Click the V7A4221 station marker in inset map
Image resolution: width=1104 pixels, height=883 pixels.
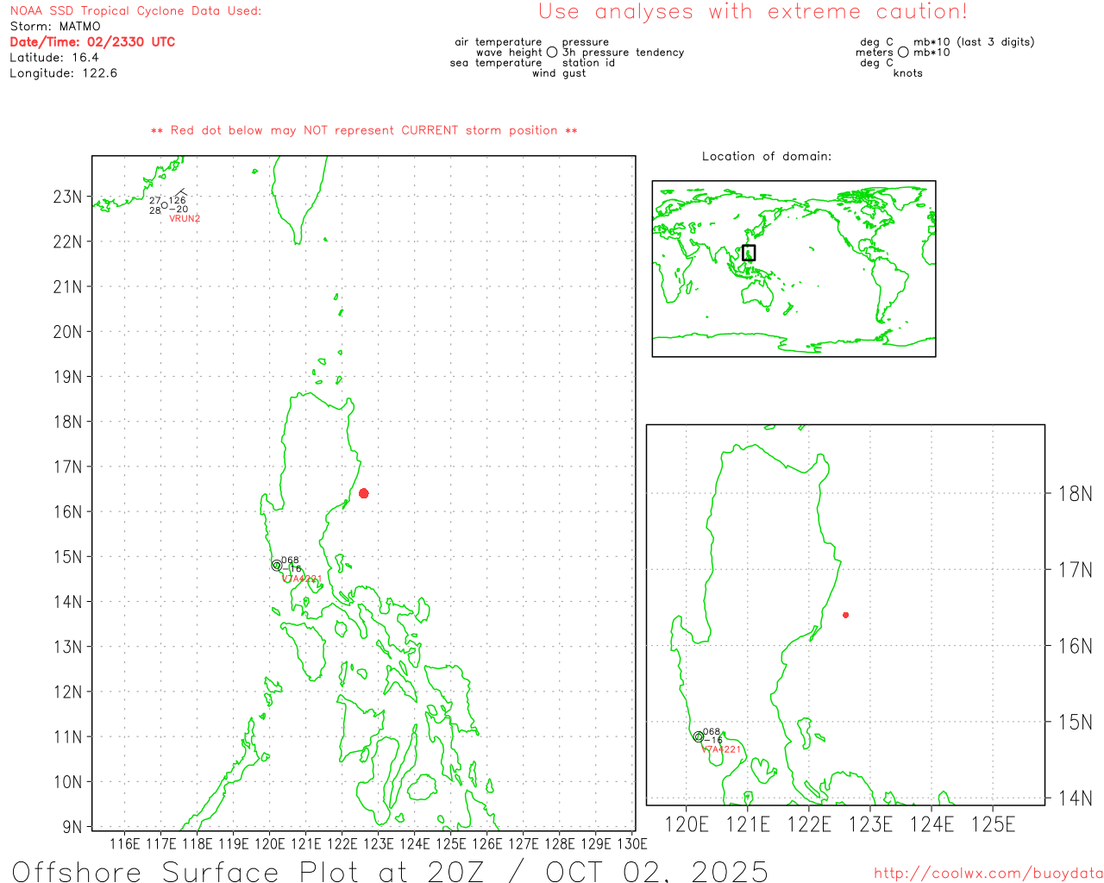click(x=698, y=736)
